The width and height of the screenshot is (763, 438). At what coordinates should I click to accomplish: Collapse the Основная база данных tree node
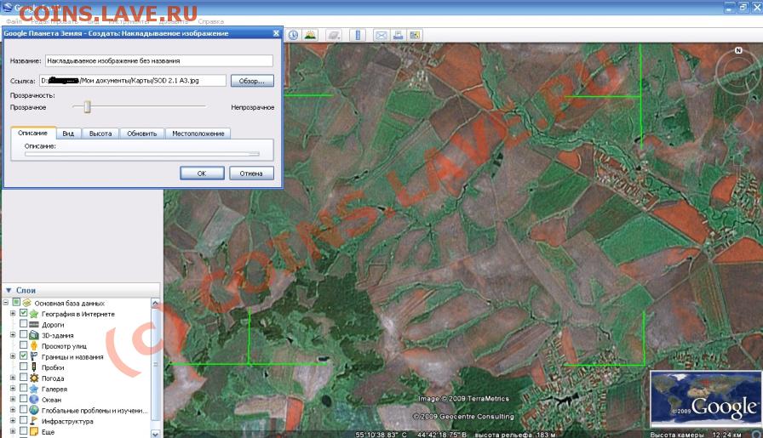pyautogui.click(x=6, y=303)
